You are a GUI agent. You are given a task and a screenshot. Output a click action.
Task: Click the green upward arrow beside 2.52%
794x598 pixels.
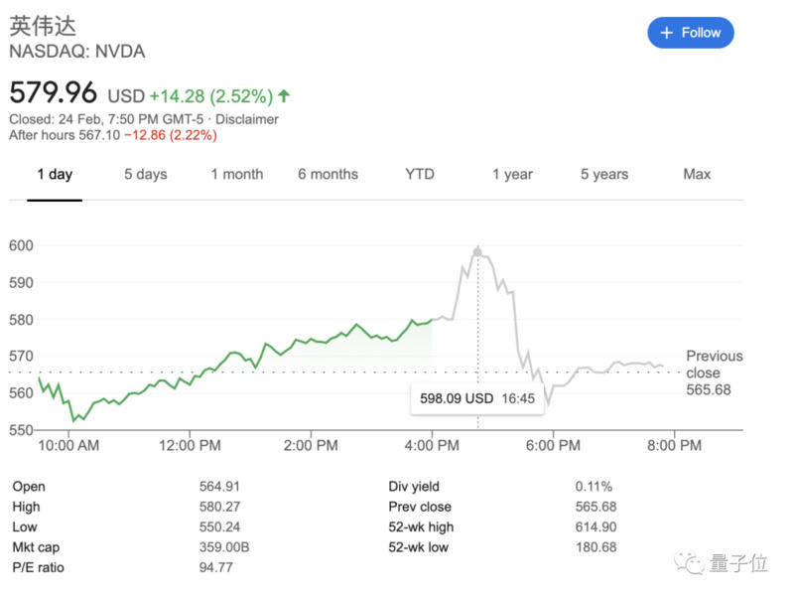[x=283, y=95]
